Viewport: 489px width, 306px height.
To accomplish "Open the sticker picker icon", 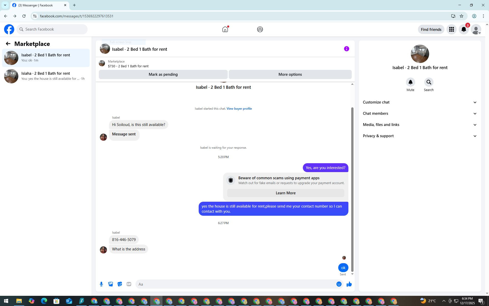I will tap(120, 284).
